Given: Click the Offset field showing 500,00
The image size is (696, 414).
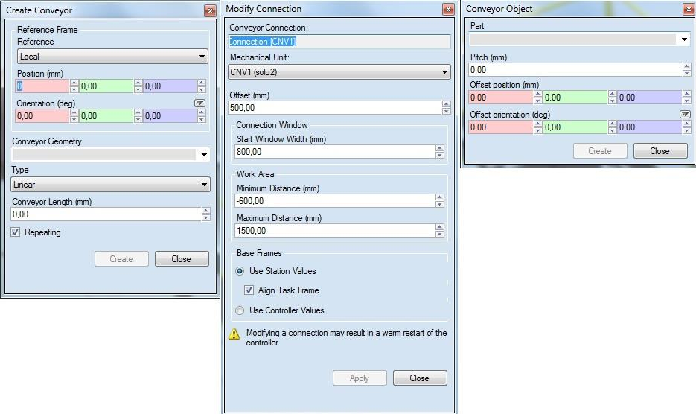Looking at the screenshot, I should point(335,107).
